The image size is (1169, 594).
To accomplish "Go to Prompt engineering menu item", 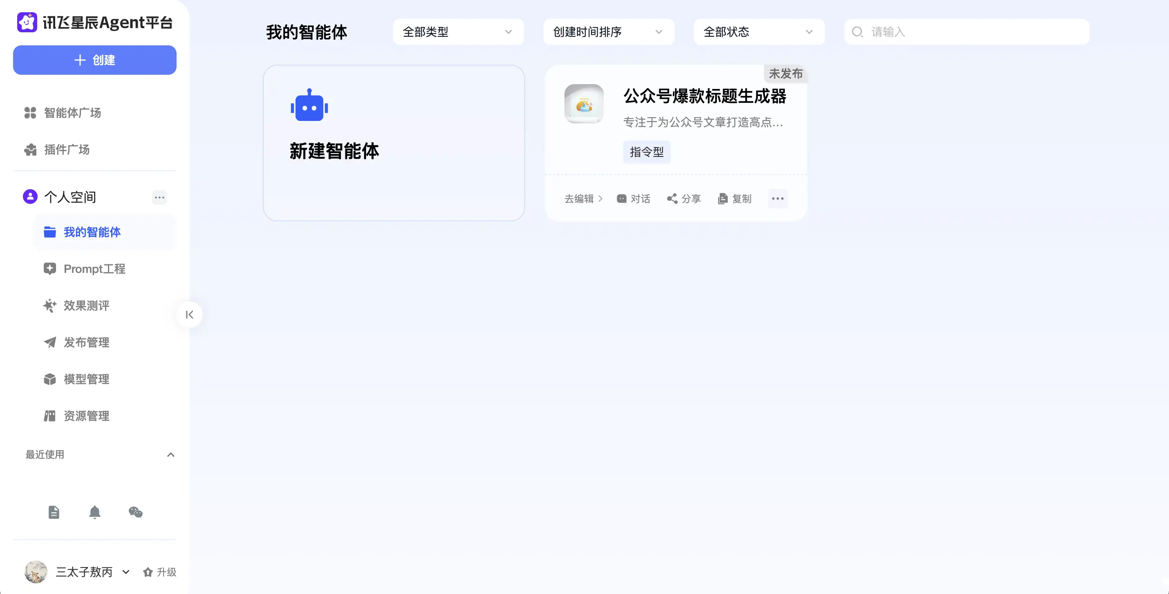I will click(x=94, y=269).
